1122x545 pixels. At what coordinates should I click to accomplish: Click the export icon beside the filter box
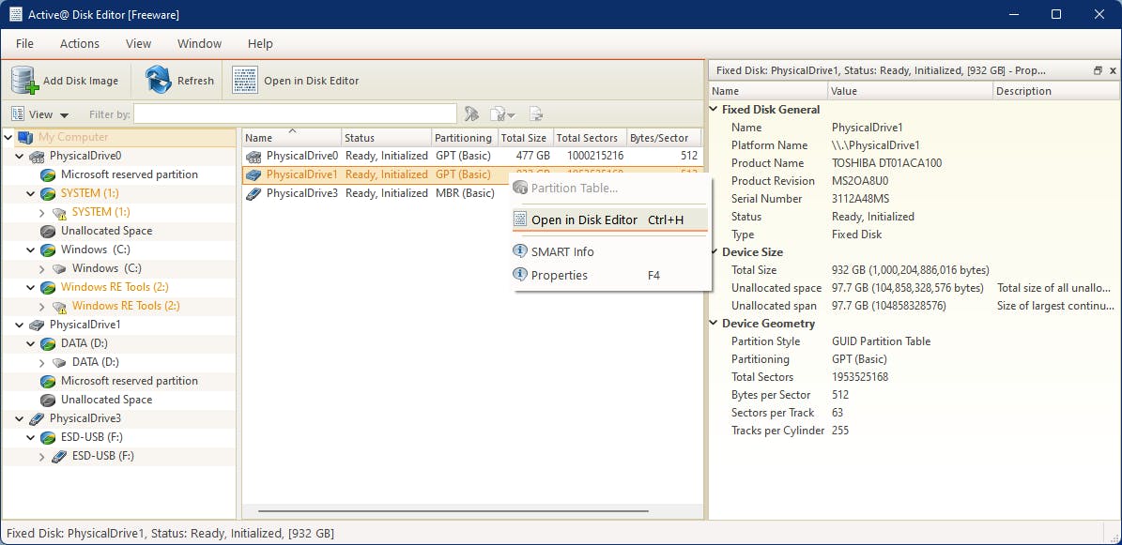click(537, 113)
